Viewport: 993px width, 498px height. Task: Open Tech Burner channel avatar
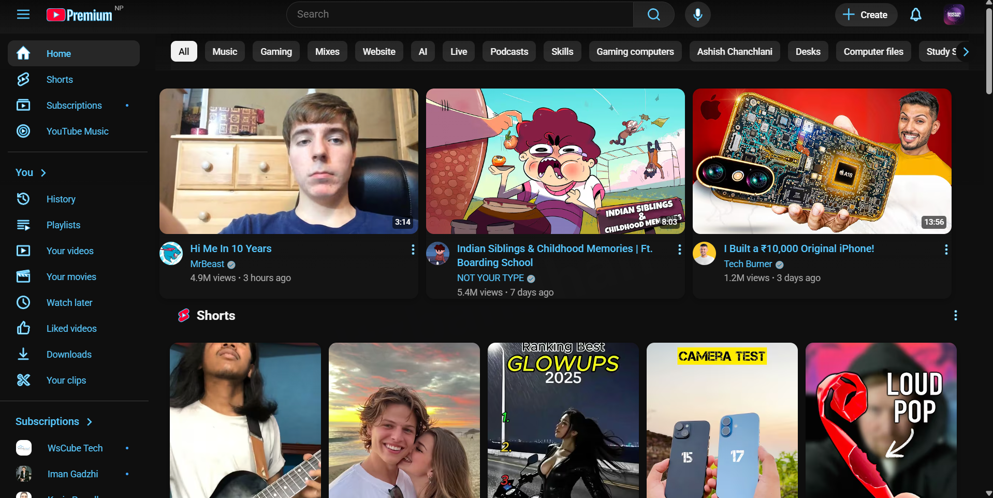tap(704, 253)
